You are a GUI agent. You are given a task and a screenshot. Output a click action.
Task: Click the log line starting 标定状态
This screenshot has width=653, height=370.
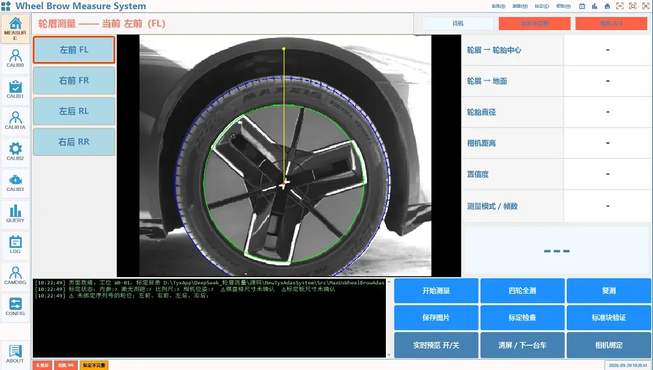click(x=185, y=289)
